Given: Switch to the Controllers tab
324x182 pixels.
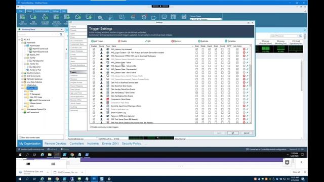Looking at the screenshot, I should click(x=76, y=144).
